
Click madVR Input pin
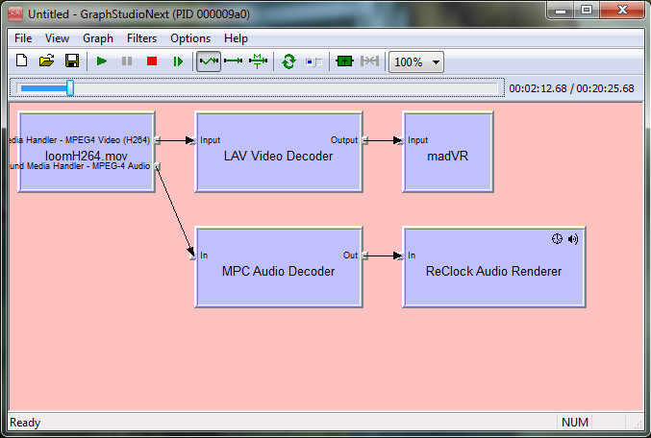pos(401,140)
